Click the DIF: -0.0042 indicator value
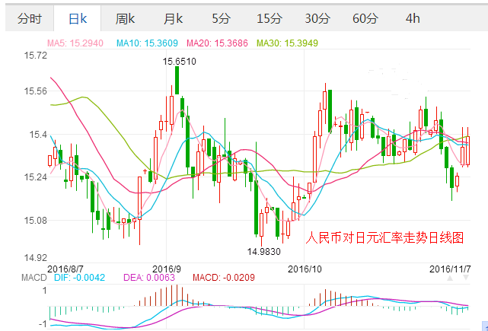The width and height of the screenshot is (488, 331). (x=80, y=278)
